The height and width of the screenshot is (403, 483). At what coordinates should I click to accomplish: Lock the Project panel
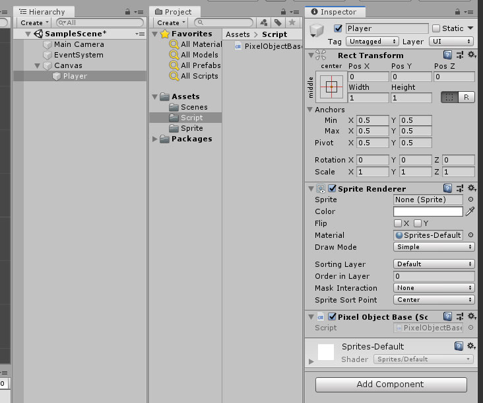click(283, 12)
